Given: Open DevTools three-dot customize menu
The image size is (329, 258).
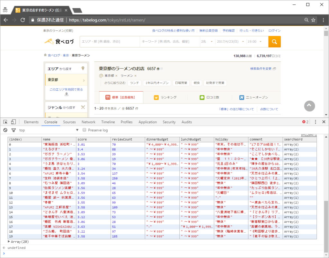Looking at the screenshot, I should pos(316,122).
